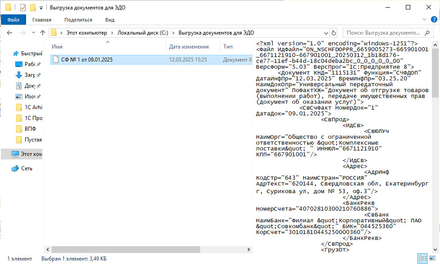Image resolution: width=440 pixels, height=265 pixels.
Task: Click the file's document icon
Action: click(x=56, y=59)
